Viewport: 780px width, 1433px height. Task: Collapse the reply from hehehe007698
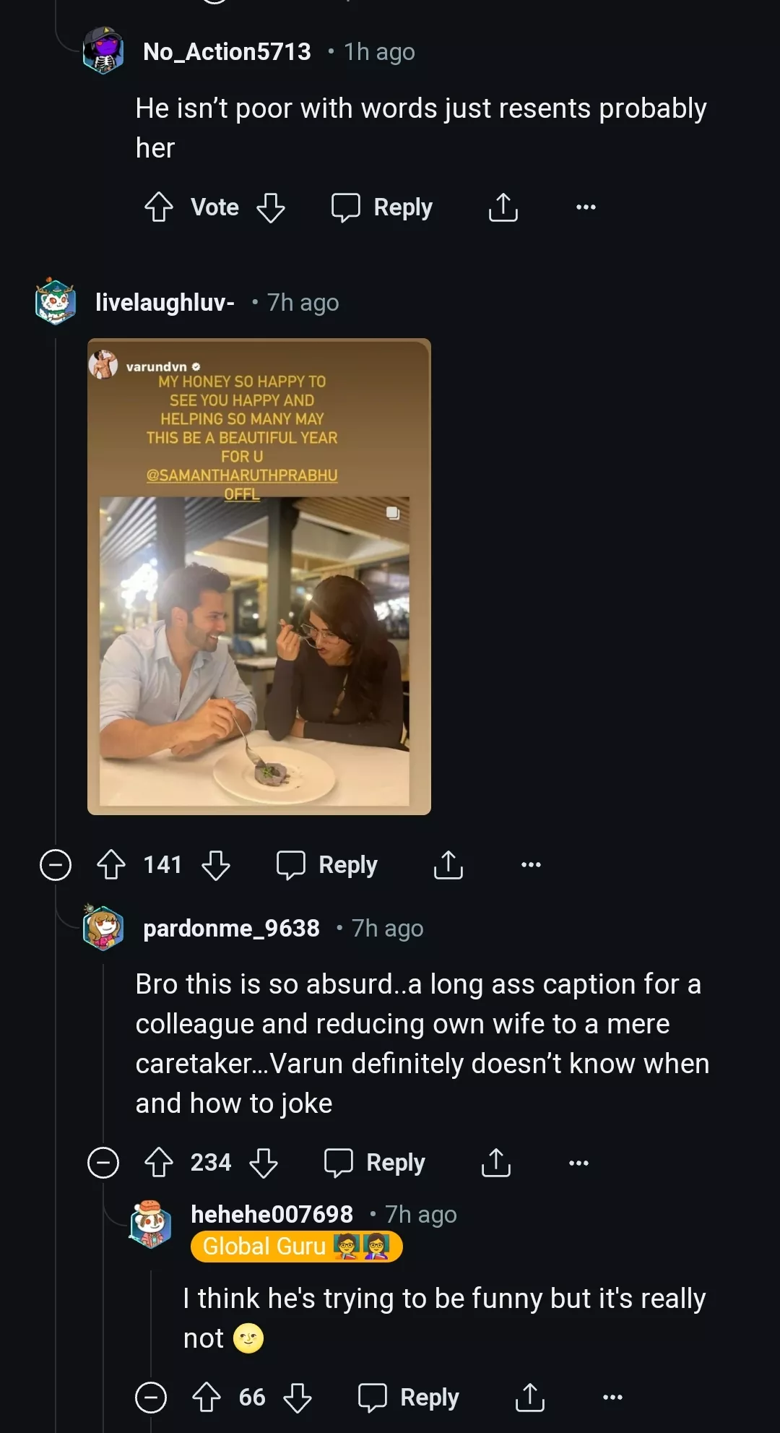[152, 1397]
